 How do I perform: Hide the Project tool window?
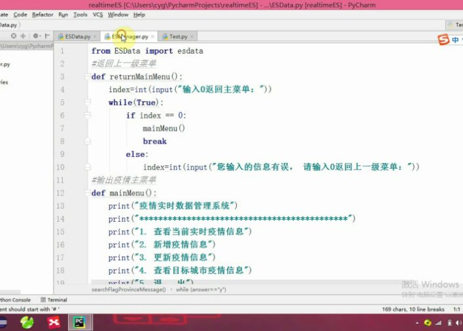pos(47,36)
